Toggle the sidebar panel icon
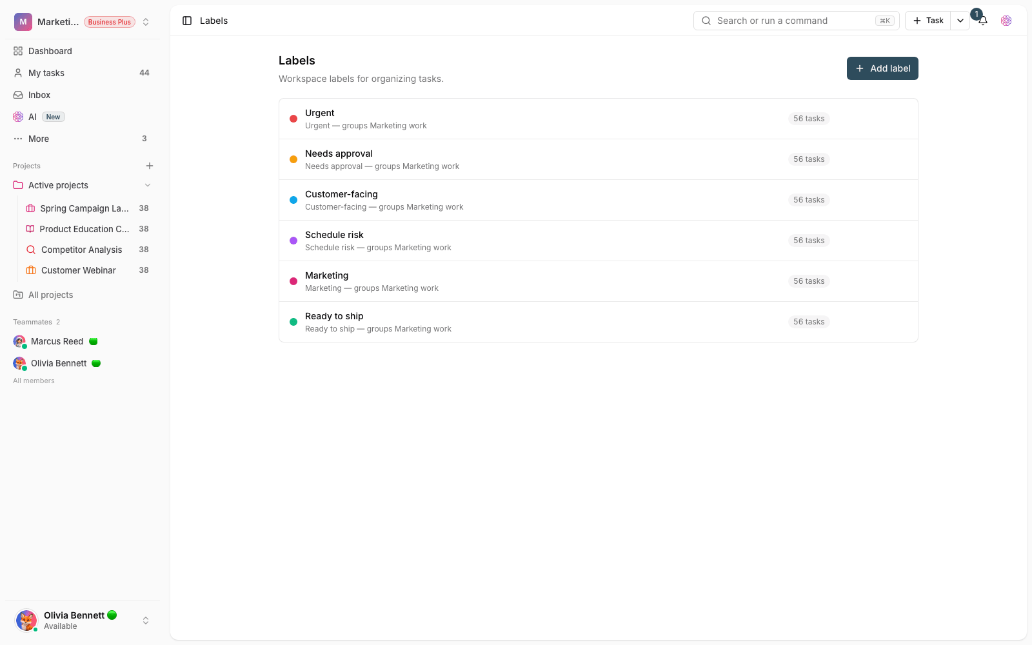 tap(187, 21)
